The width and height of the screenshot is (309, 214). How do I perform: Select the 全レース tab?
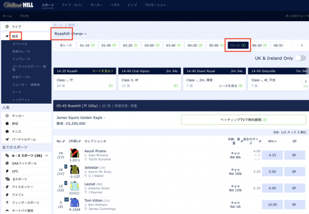[x=65, y=45]
